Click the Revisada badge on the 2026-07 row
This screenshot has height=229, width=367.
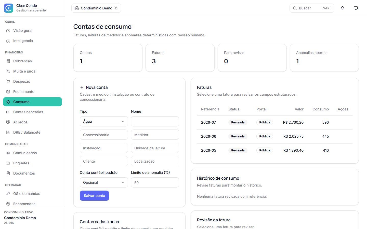coord(238,122)
